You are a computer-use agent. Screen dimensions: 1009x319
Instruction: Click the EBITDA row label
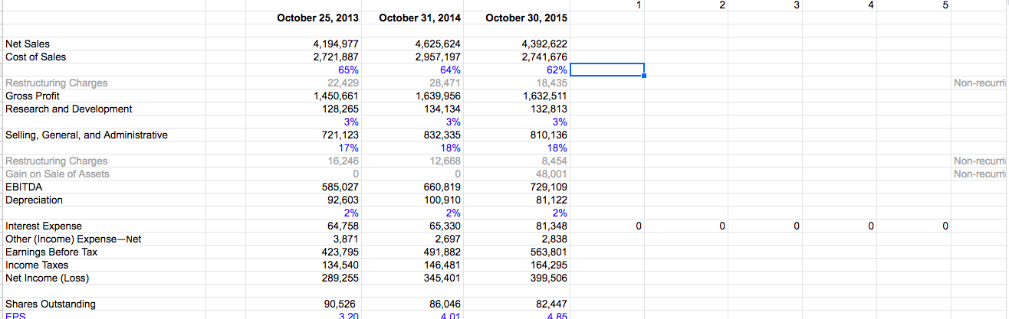pos(24,187)
